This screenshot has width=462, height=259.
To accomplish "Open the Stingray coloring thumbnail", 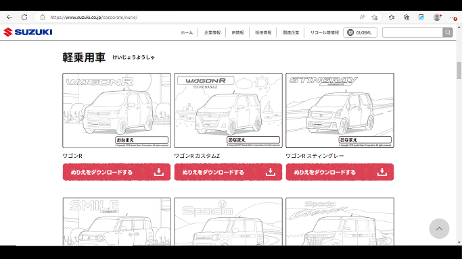I will coord(340,110).
